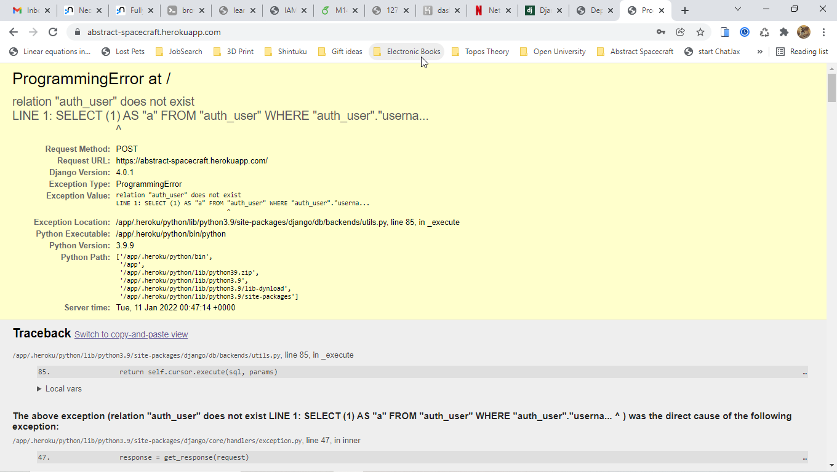Bookmark this page with the star icon

tap(700, 32)
